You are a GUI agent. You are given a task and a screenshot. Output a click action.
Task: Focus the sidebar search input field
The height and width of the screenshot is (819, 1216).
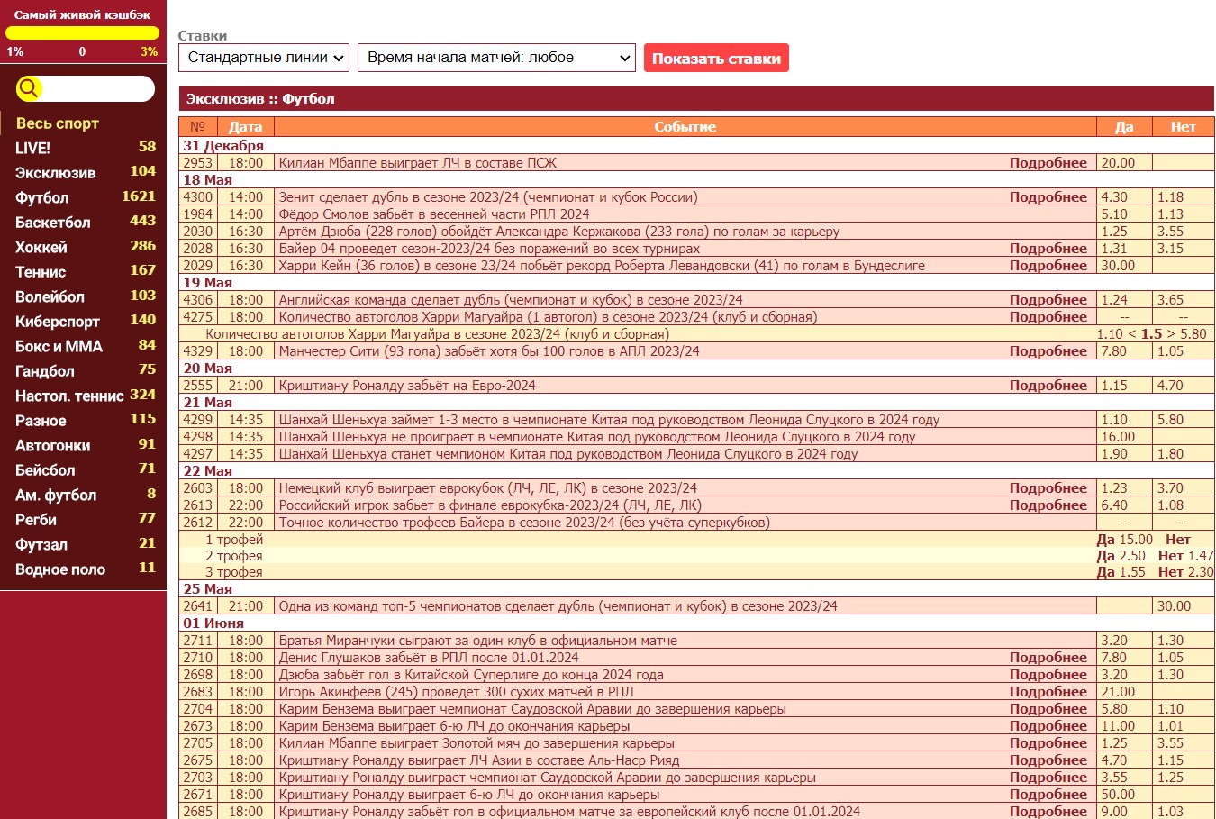(x=97, y=88)
